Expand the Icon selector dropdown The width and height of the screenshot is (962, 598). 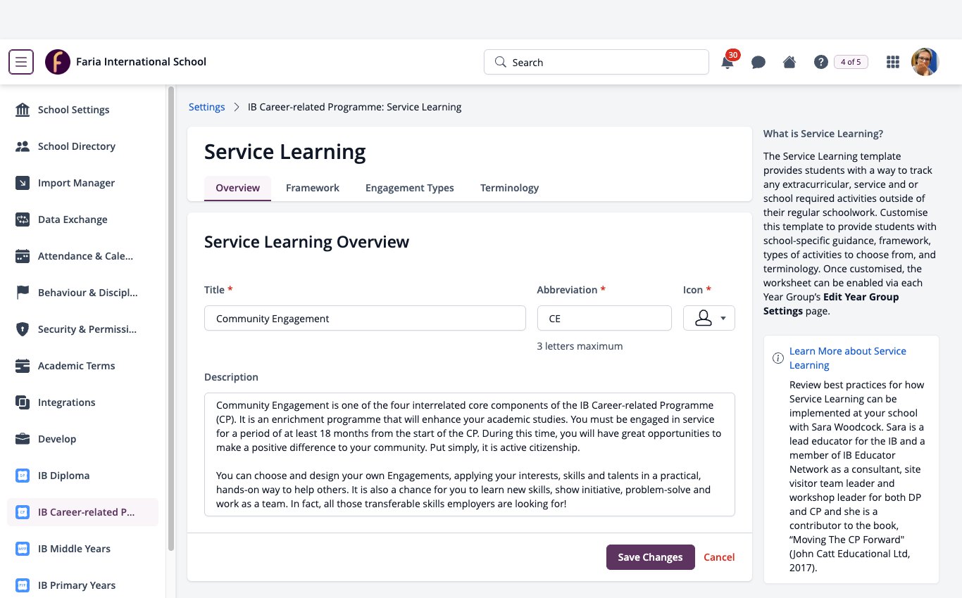(x=709, y=318)
